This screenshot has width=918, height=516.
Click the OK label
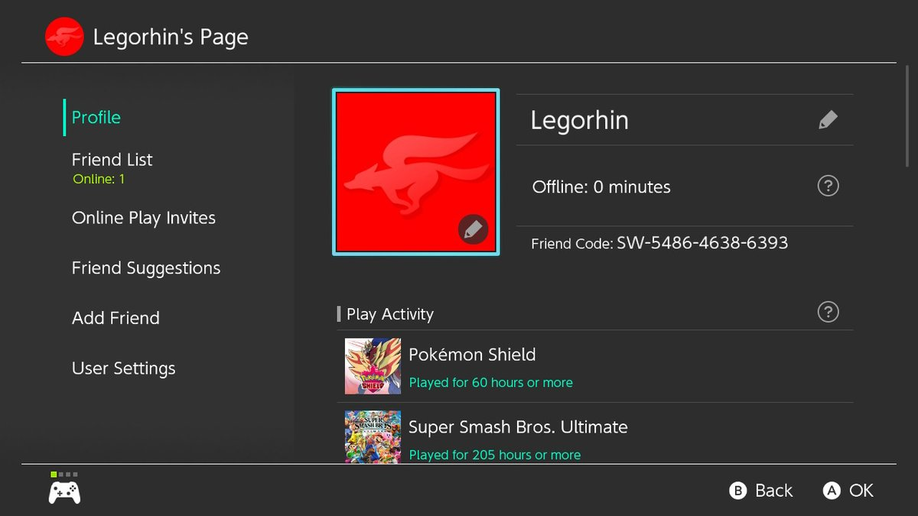861,491
